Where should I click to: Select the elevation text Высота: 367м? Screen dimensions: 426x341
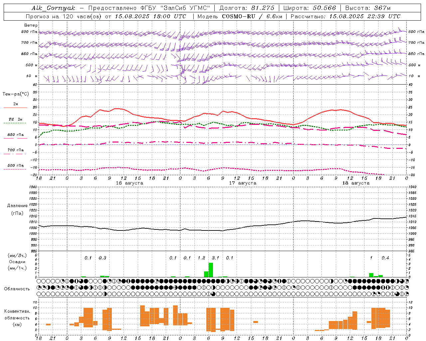(368, 8)
